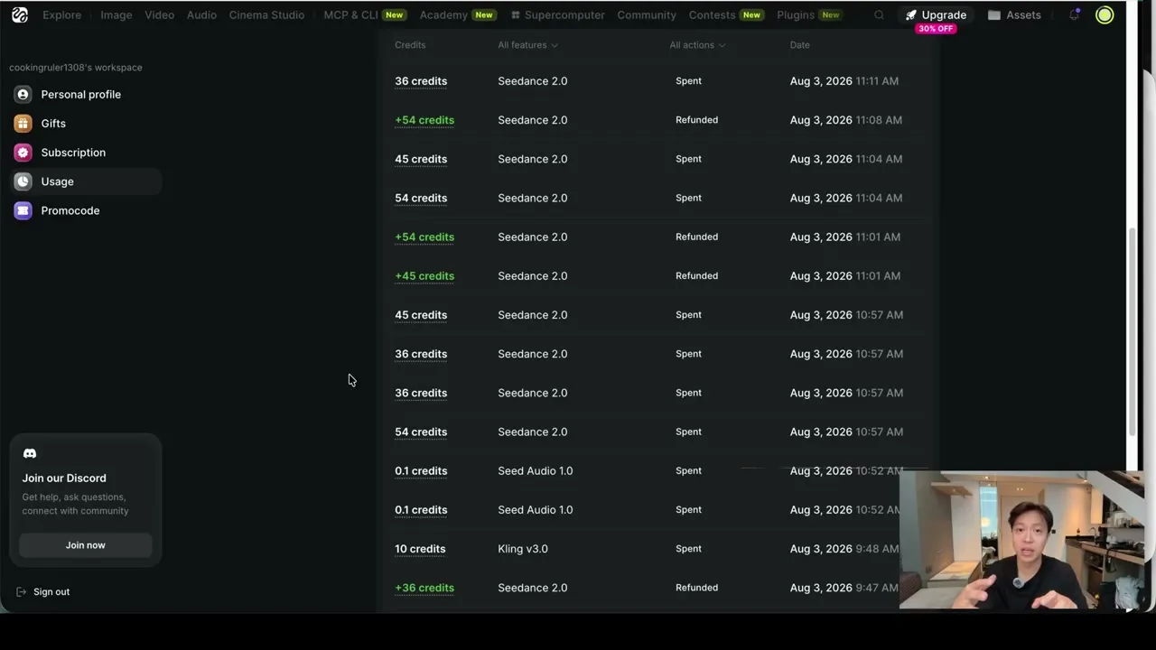The image size is (1156, 650).
Task: Click the Usage clock icon
Action: (23, 181)
